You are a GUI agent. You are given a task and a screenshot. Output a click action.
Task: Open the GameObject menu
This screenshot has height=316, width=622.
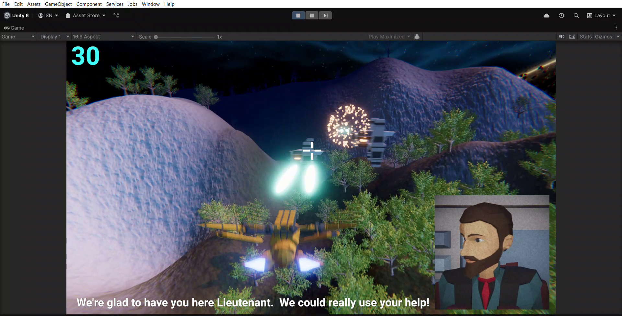pyautogui.click(x=58, y=4)
